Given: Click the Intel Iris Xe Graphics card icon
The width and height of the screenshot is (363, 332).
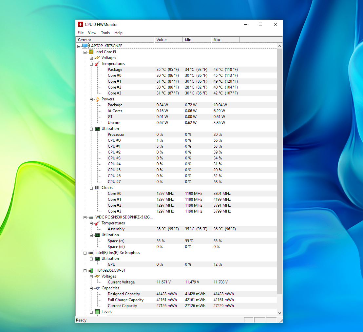Looking at the screenshot, I should point(91,253).
